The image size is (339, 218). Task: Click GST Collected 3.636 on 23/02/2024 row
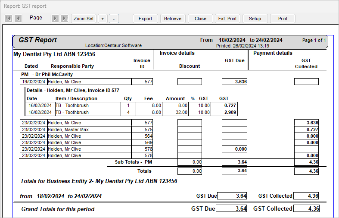306,123
